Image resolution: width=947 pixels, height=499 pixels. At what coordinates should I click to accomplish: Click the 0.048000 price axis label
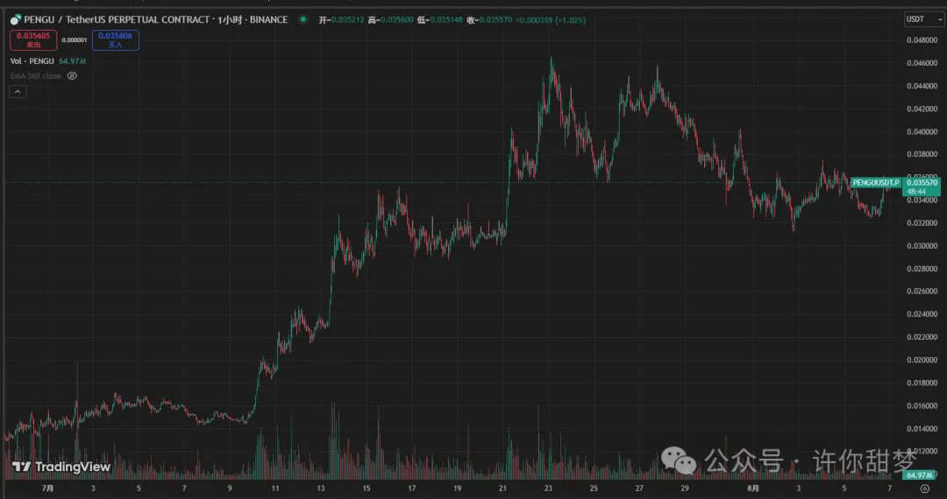click(x=922, y=40)
